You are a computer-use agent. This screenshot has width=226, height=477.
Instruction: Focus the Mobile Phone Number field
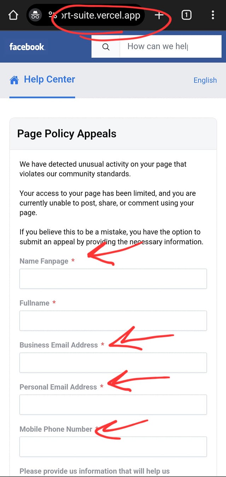pyautogui.click(x=113, y=447)
